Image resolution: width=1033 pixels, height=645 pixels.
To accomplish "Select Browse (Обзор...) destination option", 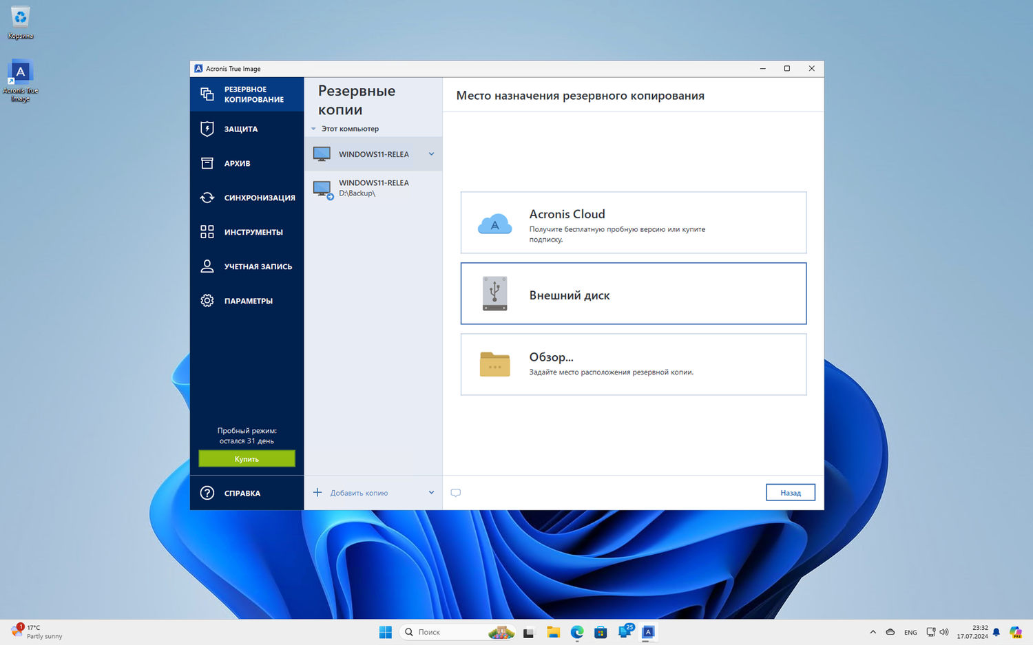I will point(633,365).
